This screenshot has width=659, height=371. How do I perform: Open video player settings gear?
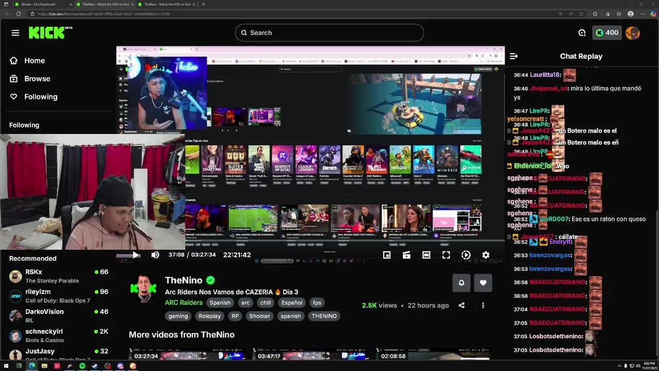(x=485, y=255)
